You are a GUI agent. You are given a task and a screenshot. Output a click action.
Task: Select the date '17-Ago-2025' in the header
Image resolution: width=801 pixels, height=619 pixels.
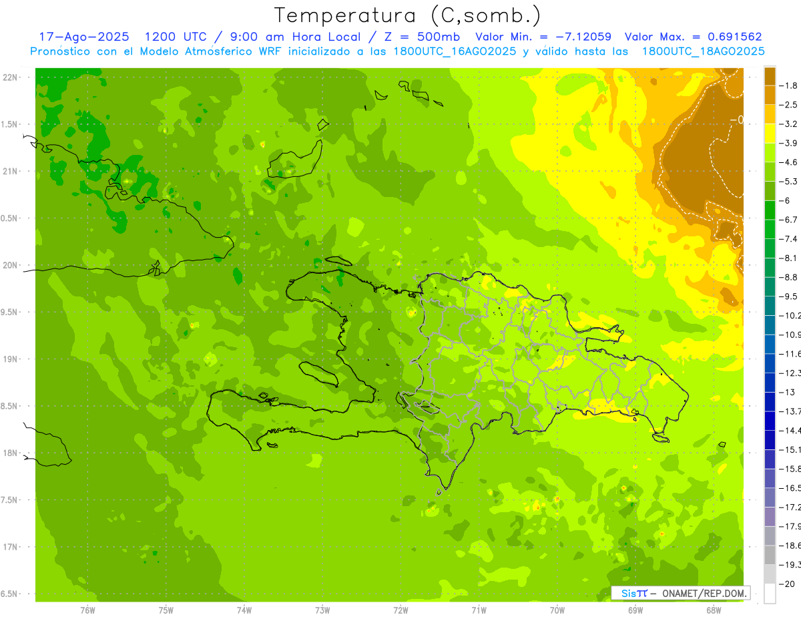(x=84, y=37)
